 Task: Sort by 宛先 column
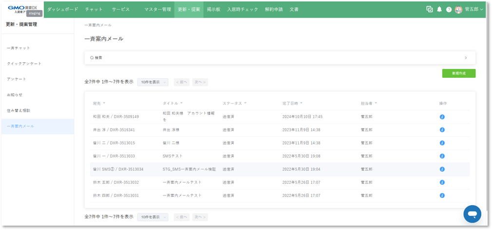[99, 104]
